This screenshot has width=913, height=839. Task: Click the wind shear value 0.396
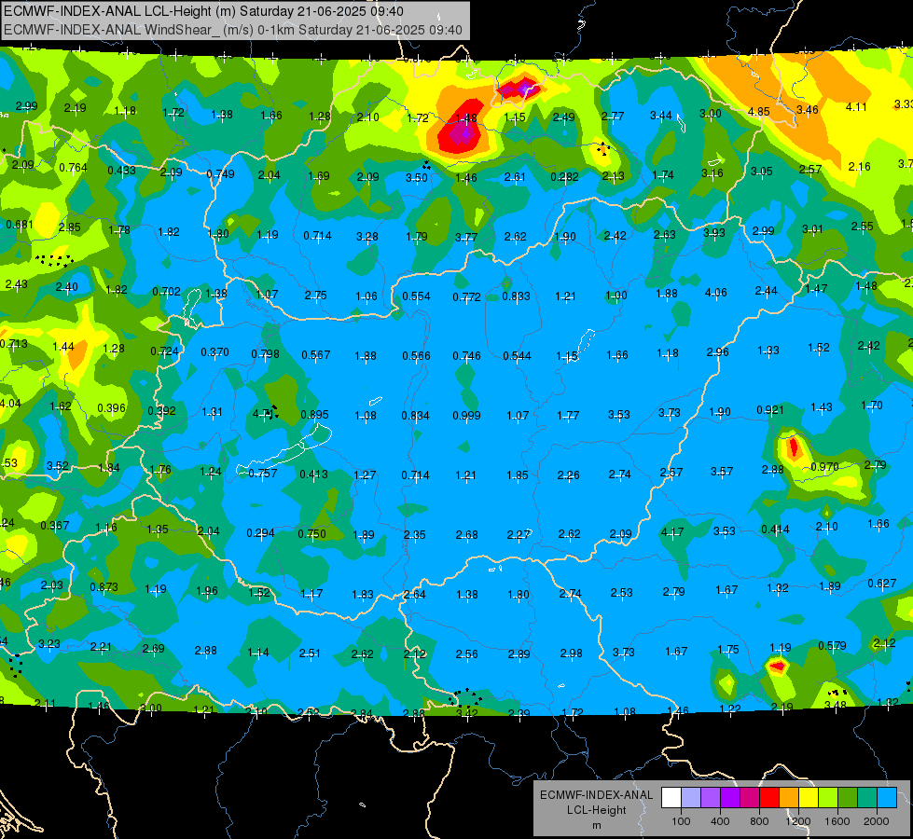pos(111,408)
